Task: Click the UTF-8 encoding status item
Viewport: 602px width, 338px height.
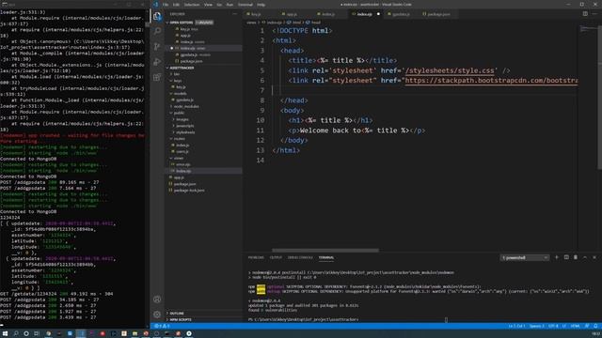Action: 553,326
